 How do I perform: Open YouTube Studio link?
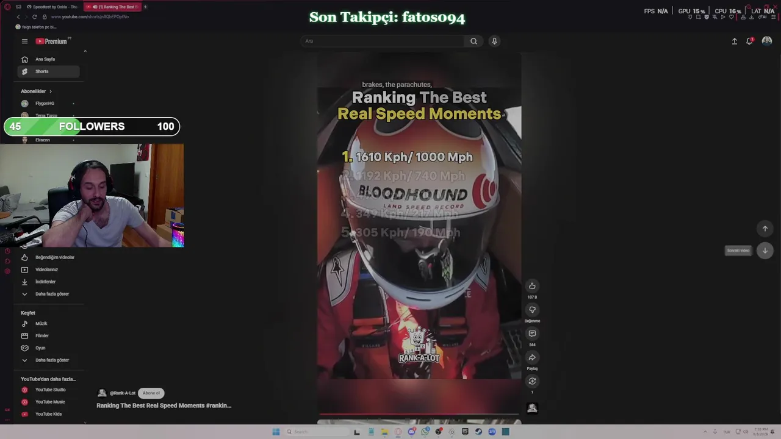pos(49,390)
